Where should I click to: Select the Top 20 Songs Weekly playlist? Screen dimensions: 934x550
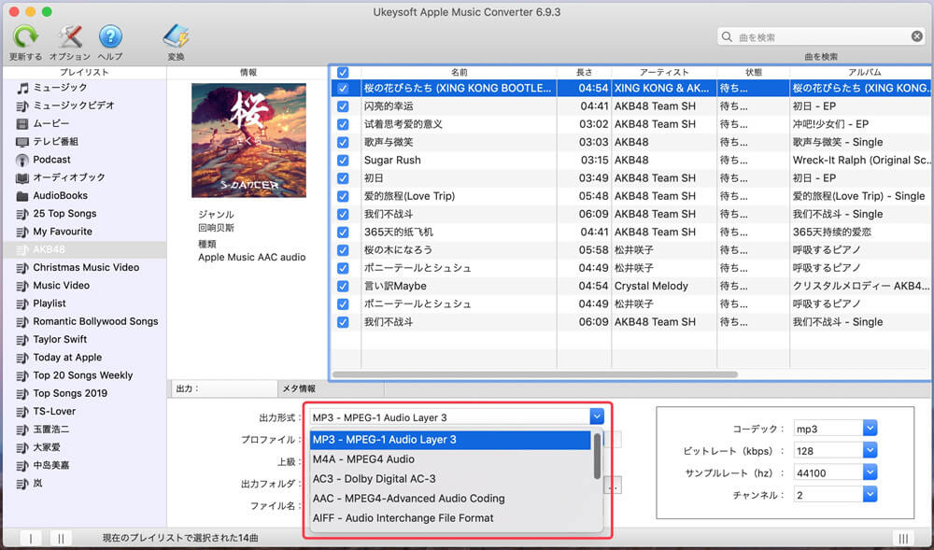click(83, 375)
